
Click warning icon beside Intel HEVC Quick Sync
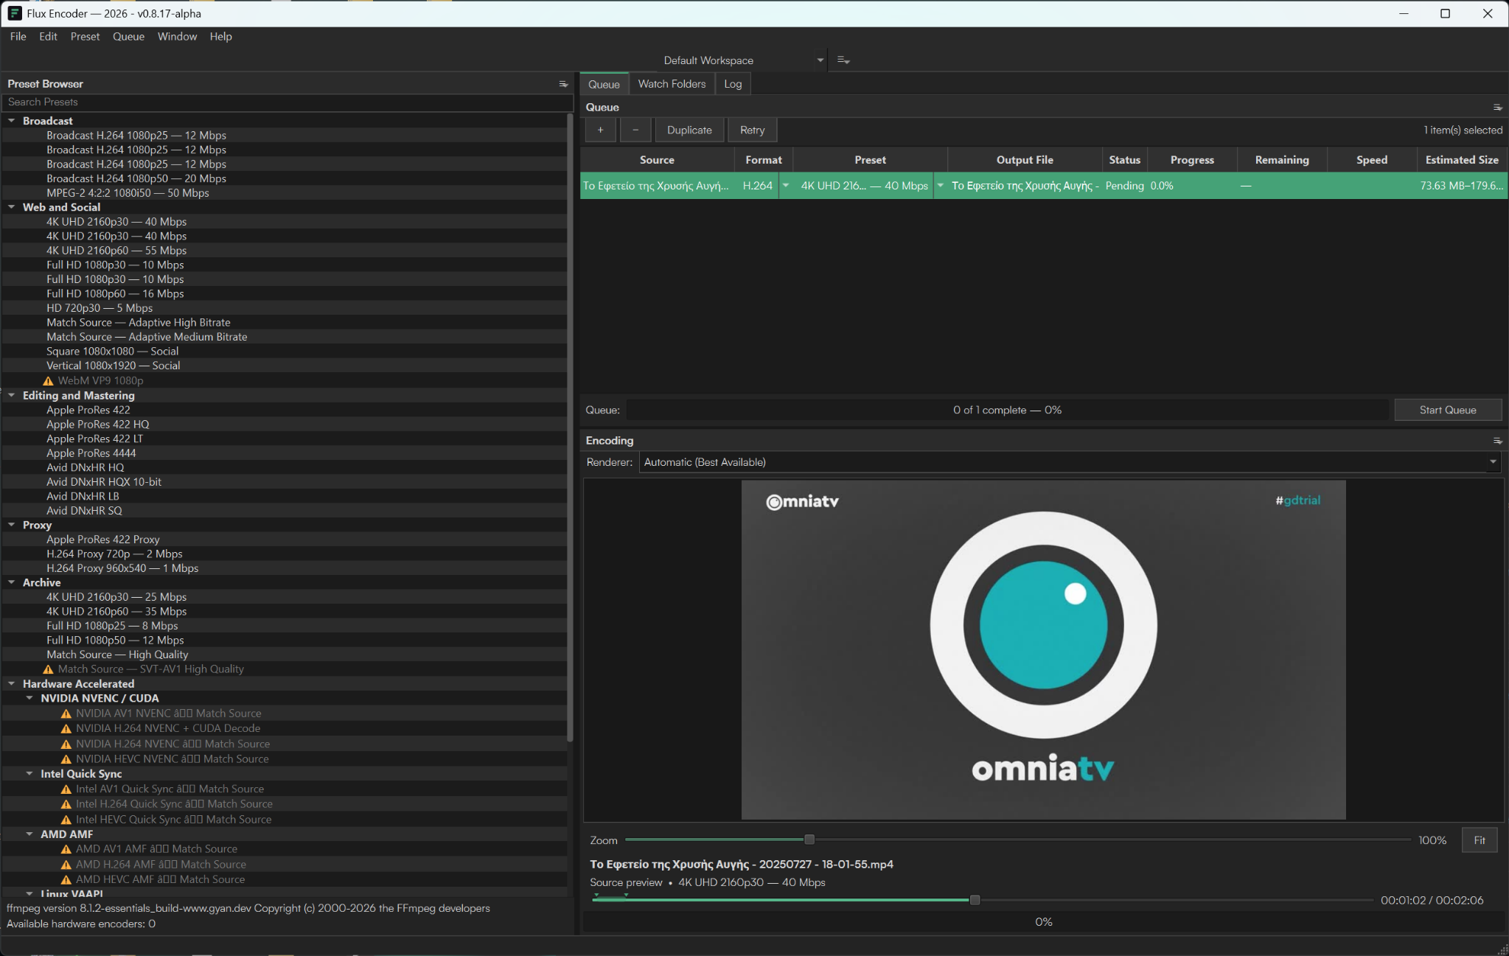[x=66, y=820]
